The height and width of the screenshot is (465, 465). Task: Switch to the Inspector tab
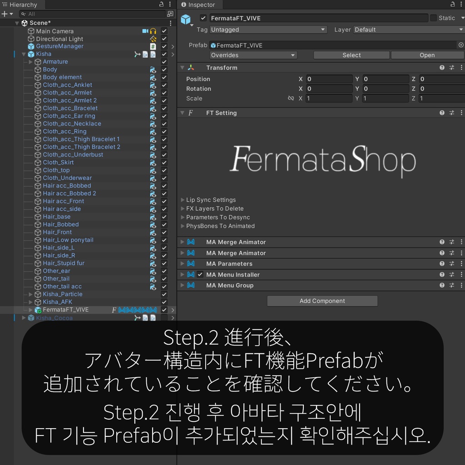tap(200, 5)
